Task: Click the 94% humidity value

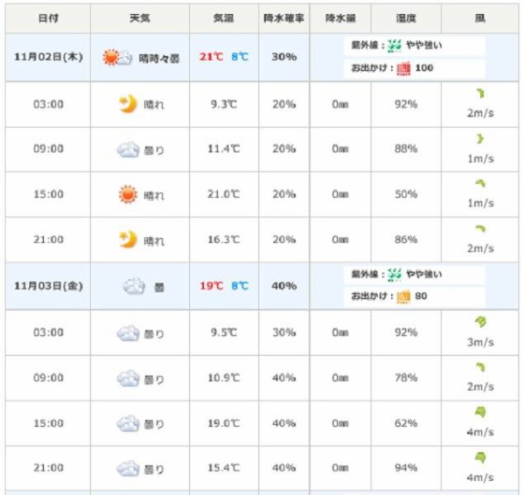Action: 405,469
